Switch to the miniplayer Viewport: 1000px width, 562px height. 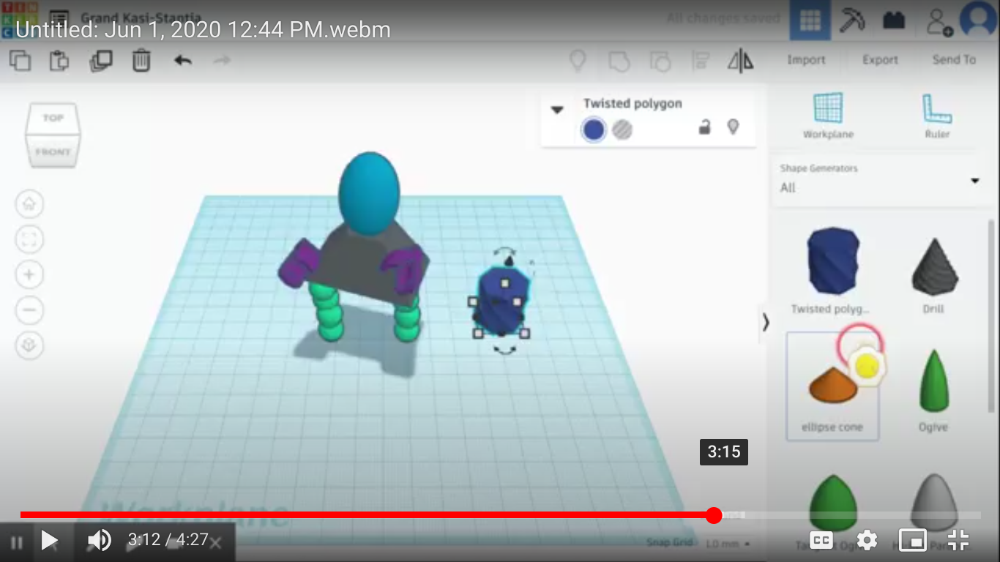[912, 540]
